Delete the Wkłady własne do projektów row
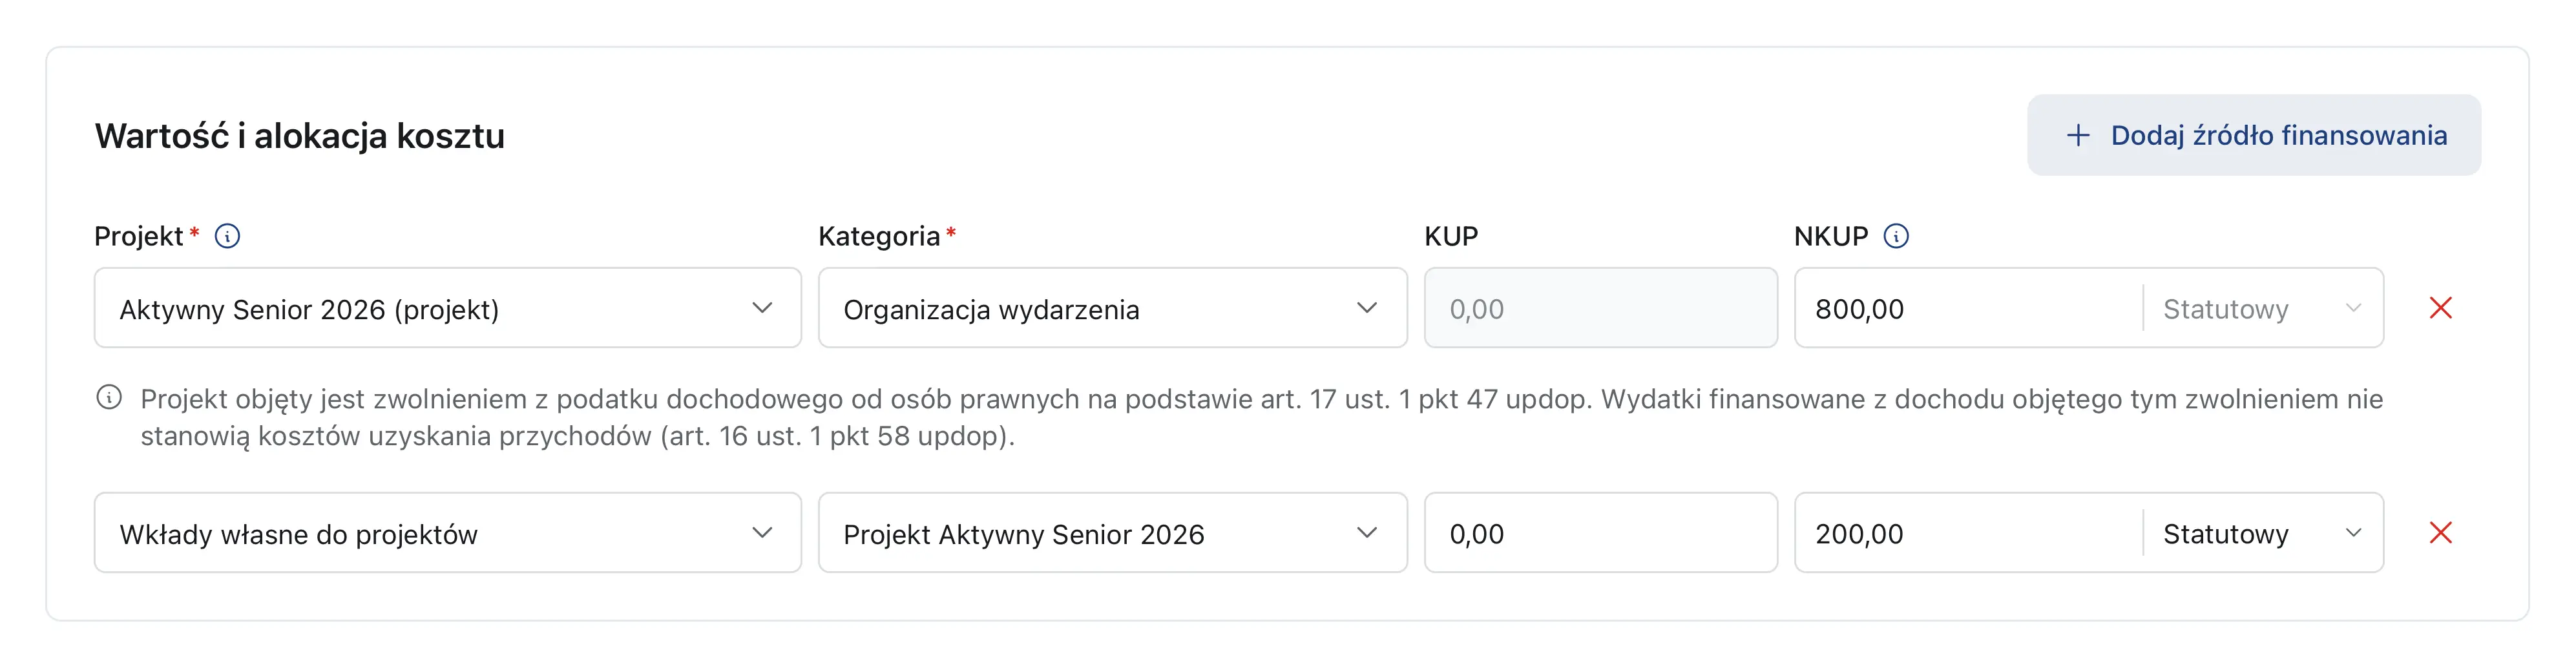Viewport: 2576px width, 672px height. pos(2440,533)
